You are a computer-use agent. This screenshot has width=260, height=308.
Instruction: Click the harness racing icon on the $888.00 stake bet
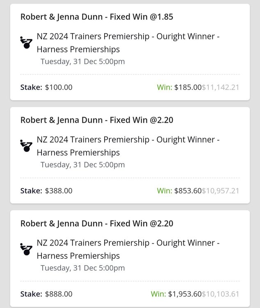point(25,249)
